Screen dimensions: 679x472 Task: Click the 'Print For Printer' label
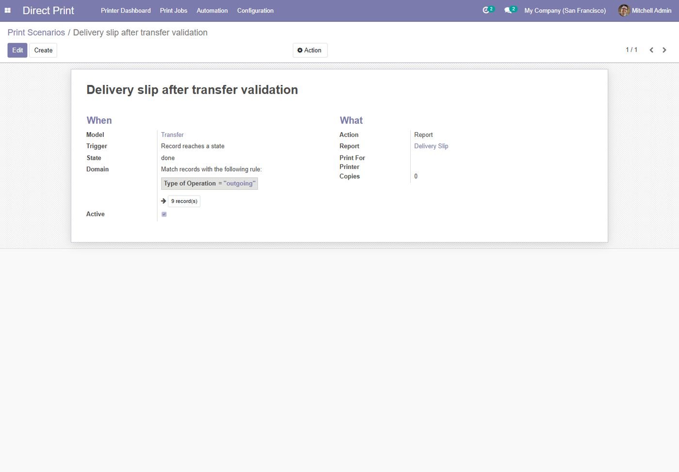(352, 162)
